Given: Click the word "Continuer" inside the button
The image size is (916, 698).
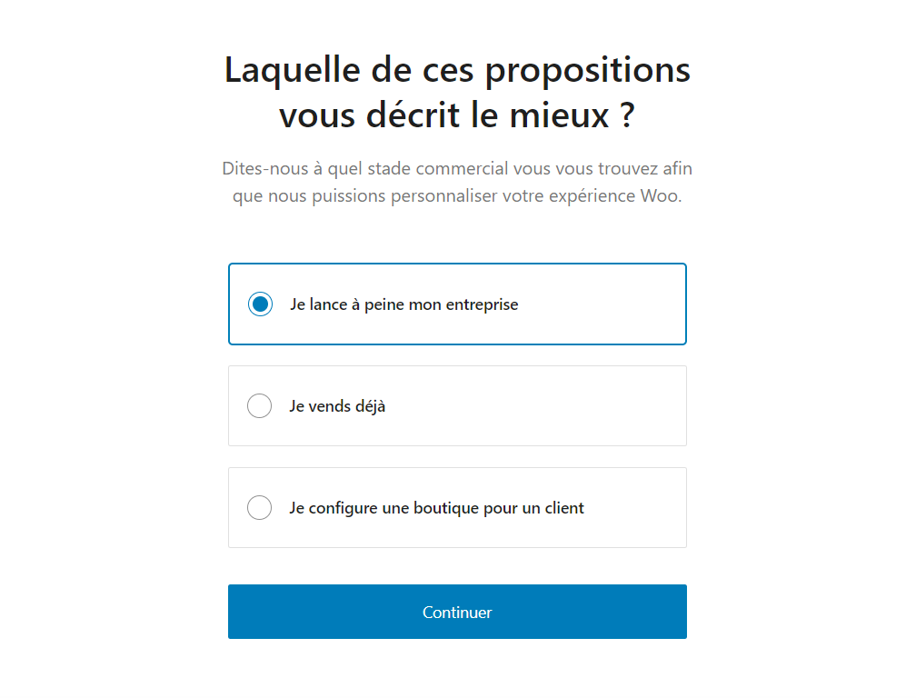Looking at the screenshot, I should point(457,613).
